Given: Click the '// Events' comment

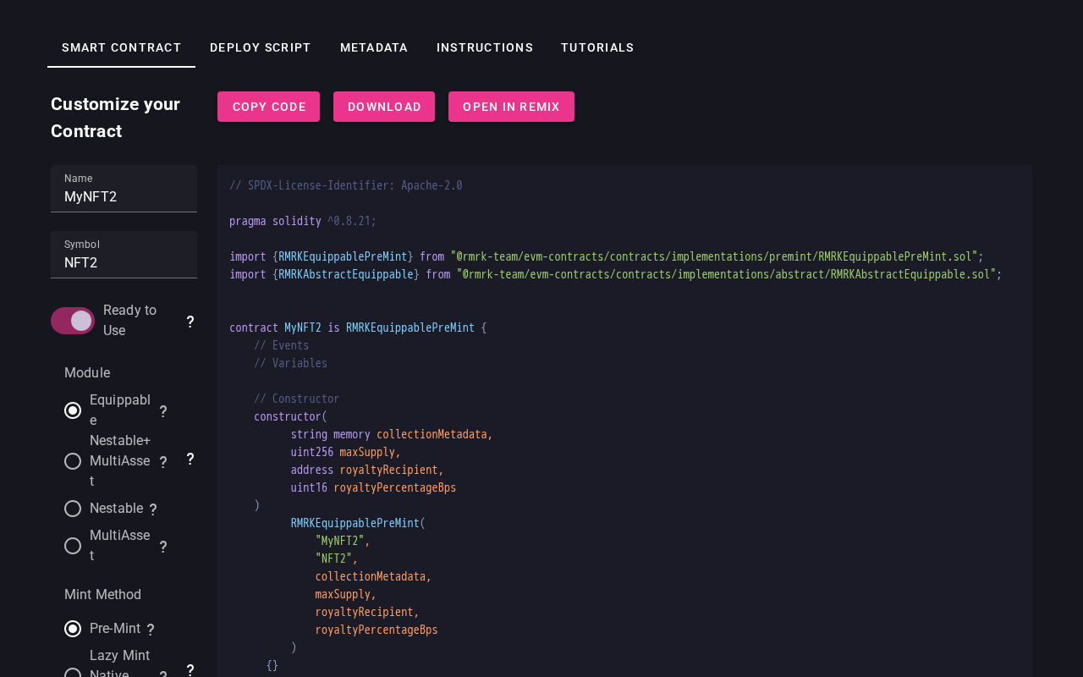Looking at the screenshot, I should [282, 345].
